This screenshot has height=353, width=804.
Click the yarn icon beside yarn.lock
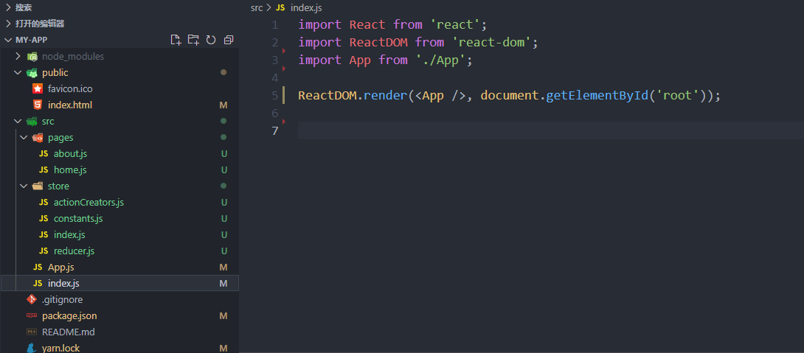point(32,349)
